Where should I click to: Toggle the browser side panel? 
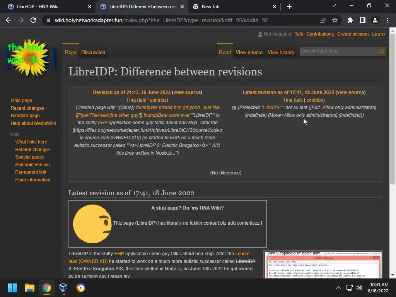[363, 20]
